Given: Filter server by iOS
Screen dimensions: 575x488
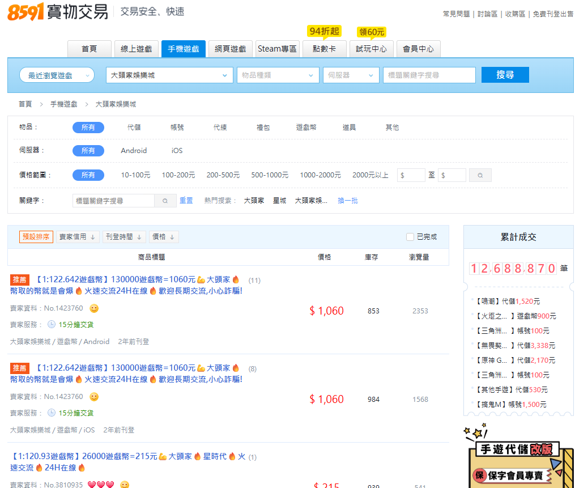Looking at the screenshot, I should [x=177, y=151].
